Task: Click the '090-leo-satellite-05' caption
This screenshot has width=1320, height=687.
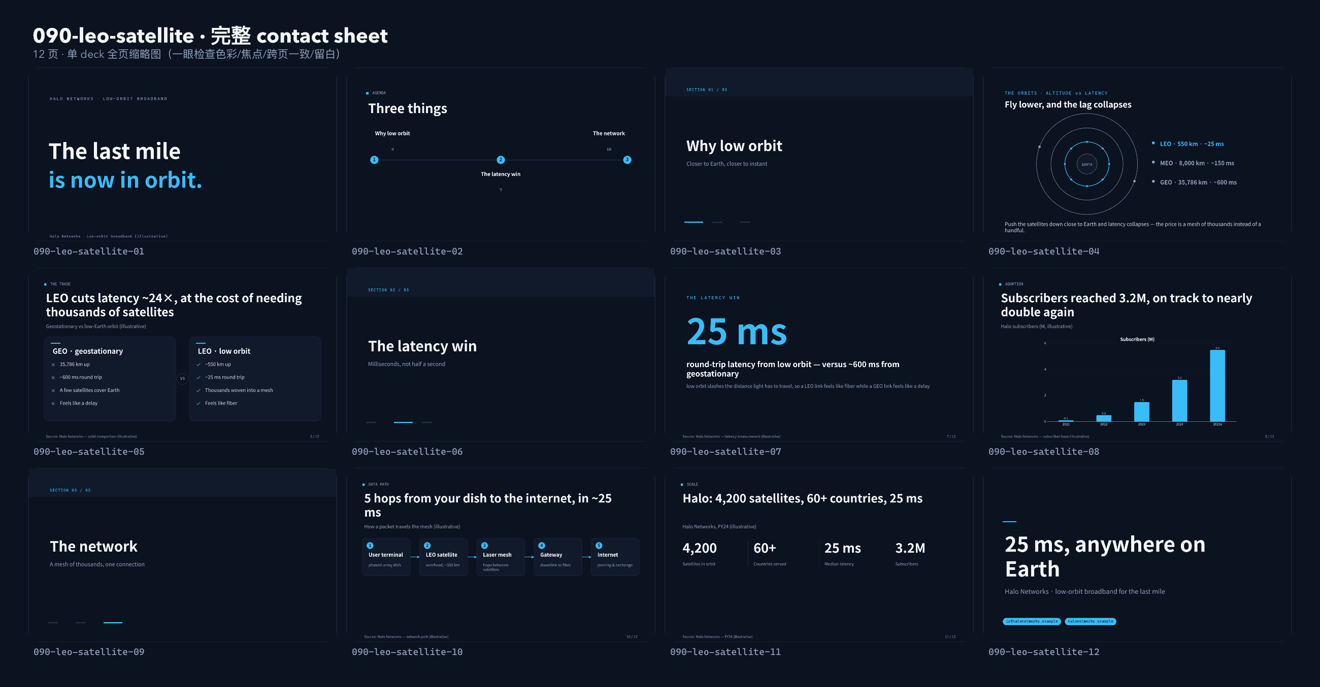Action: (89, 452)
